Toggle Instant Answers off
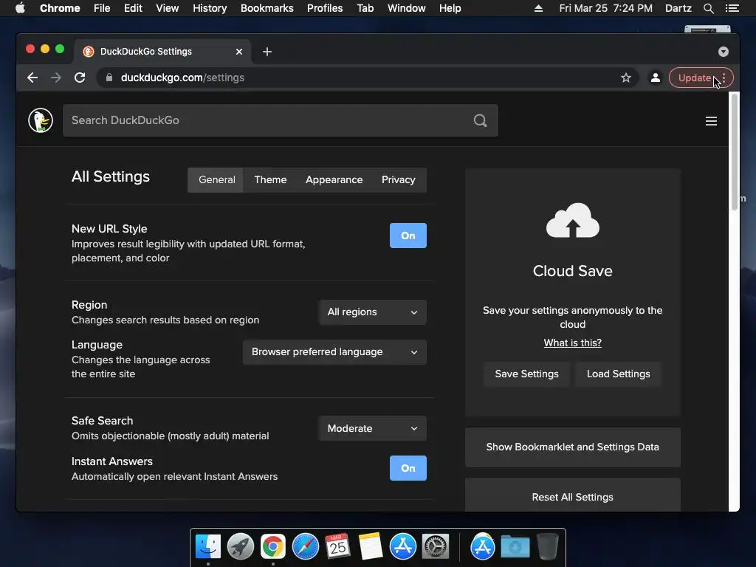756x567 pixels. point(408,468)
